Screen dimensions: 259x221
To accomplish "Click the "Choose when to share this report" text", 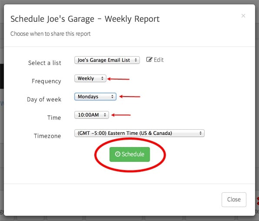I will point(50,34).
